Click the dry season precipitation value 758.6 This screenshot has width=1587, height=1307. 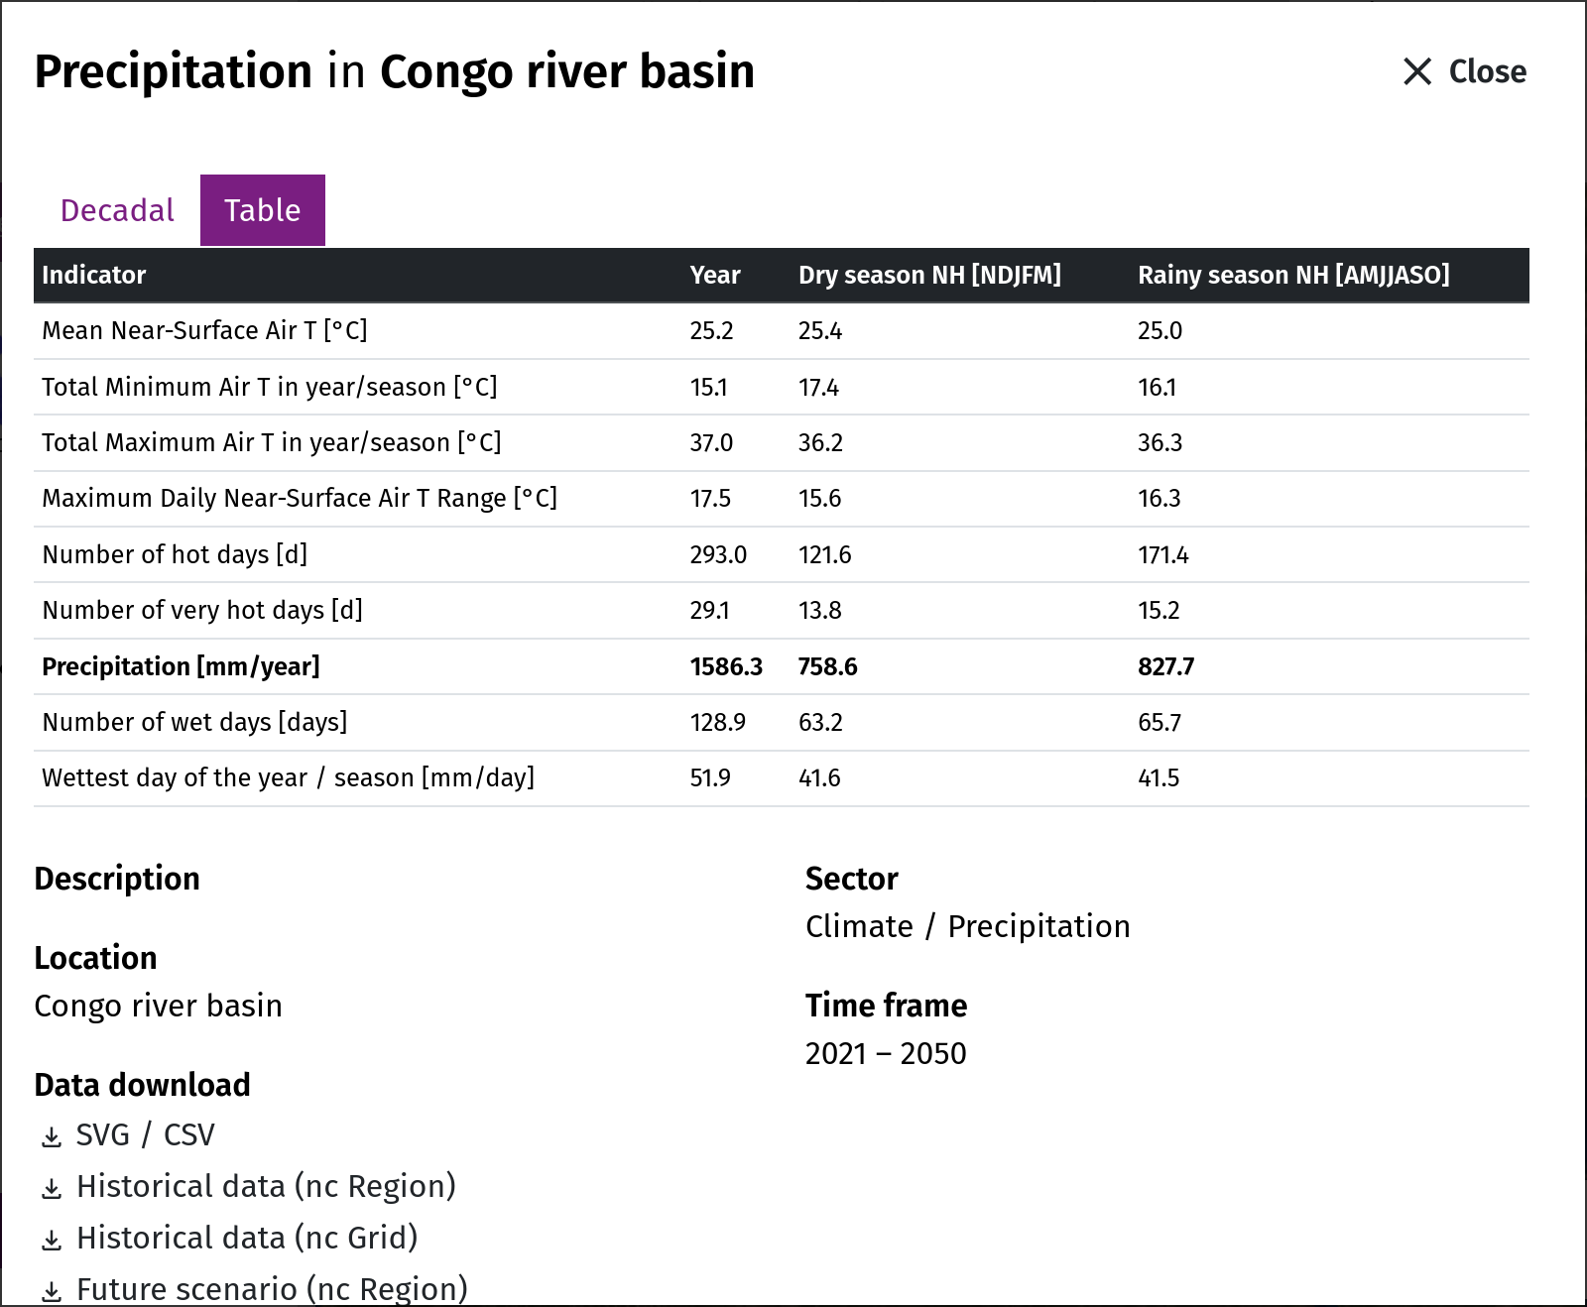pos(827,666)
